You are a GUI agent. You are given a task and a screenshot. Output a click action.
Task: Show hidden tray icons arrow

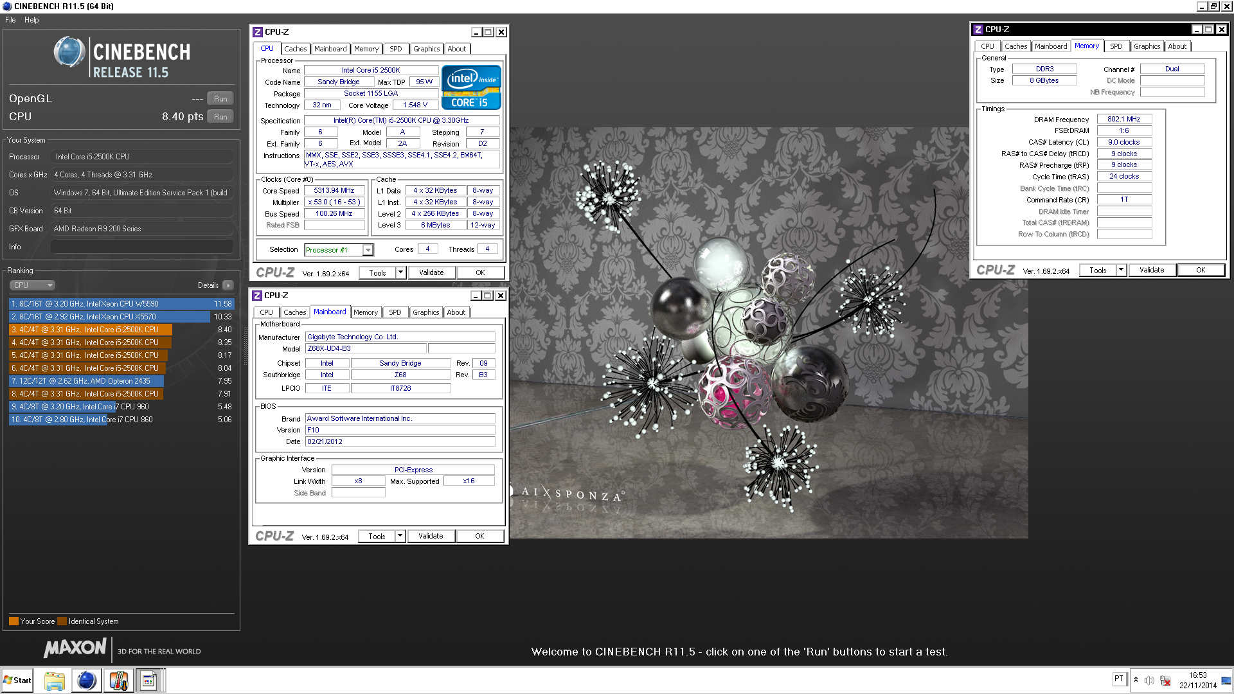pyautogui.click(x=1136, y=680)
